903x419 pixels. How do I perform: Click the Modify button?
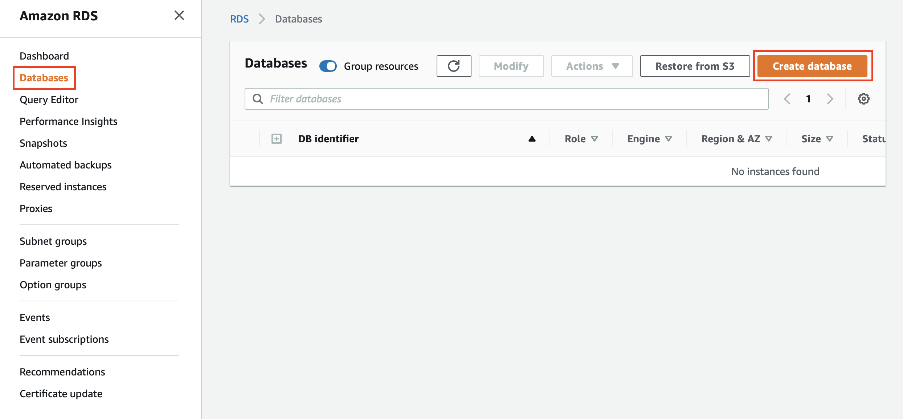tap(511, 66)
